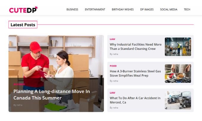Open the Entertainment menu item
This screenshot has width=202, height=121.
(x=95, y=9)
